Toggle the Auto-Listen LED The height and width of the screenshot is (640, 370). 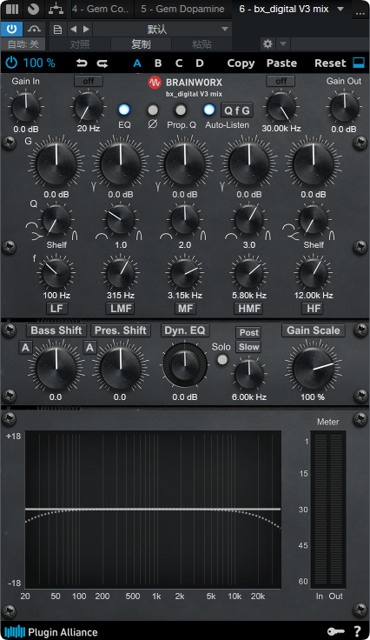[x=209, y=110]
